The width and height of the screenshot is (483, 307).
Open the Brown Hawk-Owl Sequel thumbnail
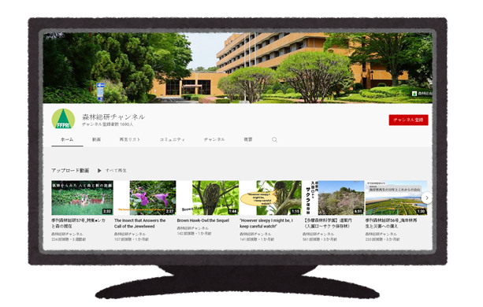208,198
